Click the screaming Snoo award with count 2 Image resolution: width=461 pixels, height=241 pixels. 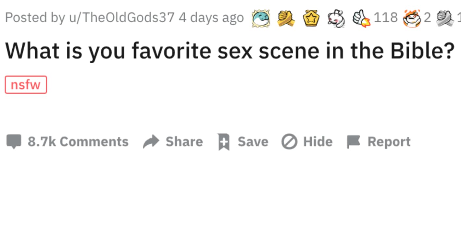click(x=412, y=18)
